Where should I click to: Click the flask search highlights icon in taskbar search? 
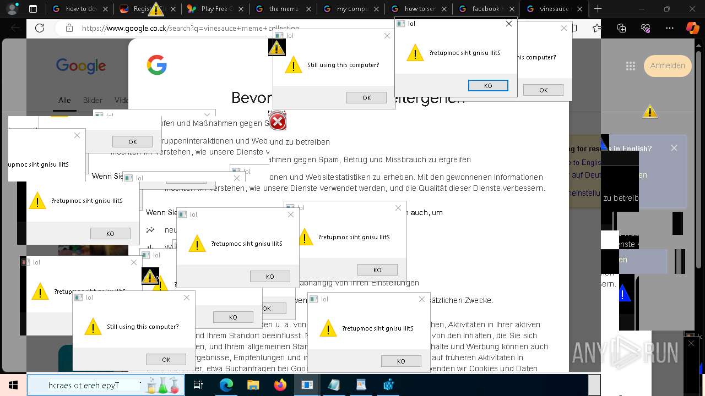[x=163, y=386]
